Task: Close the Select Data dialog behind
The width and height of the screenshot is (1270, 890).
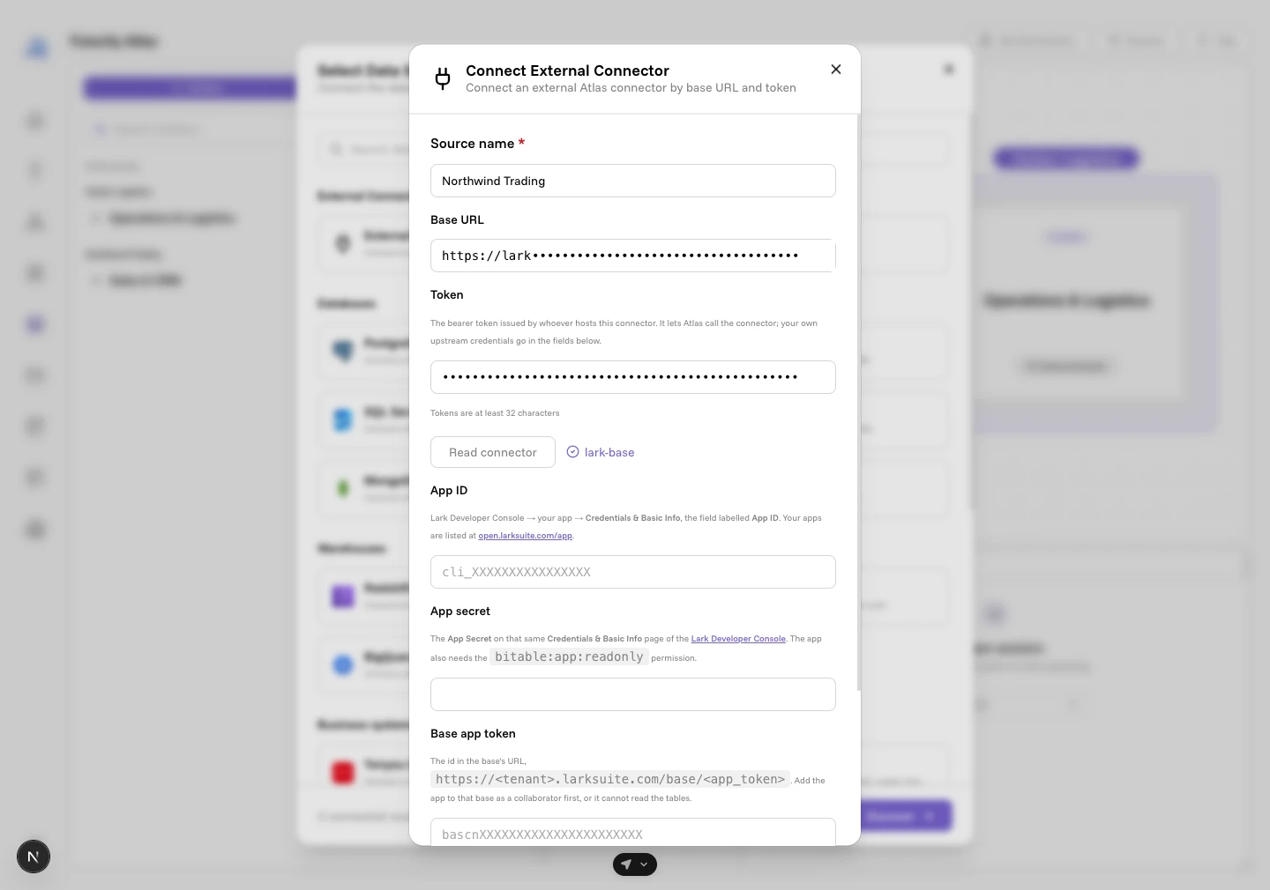Action: [x=949, y=69]
